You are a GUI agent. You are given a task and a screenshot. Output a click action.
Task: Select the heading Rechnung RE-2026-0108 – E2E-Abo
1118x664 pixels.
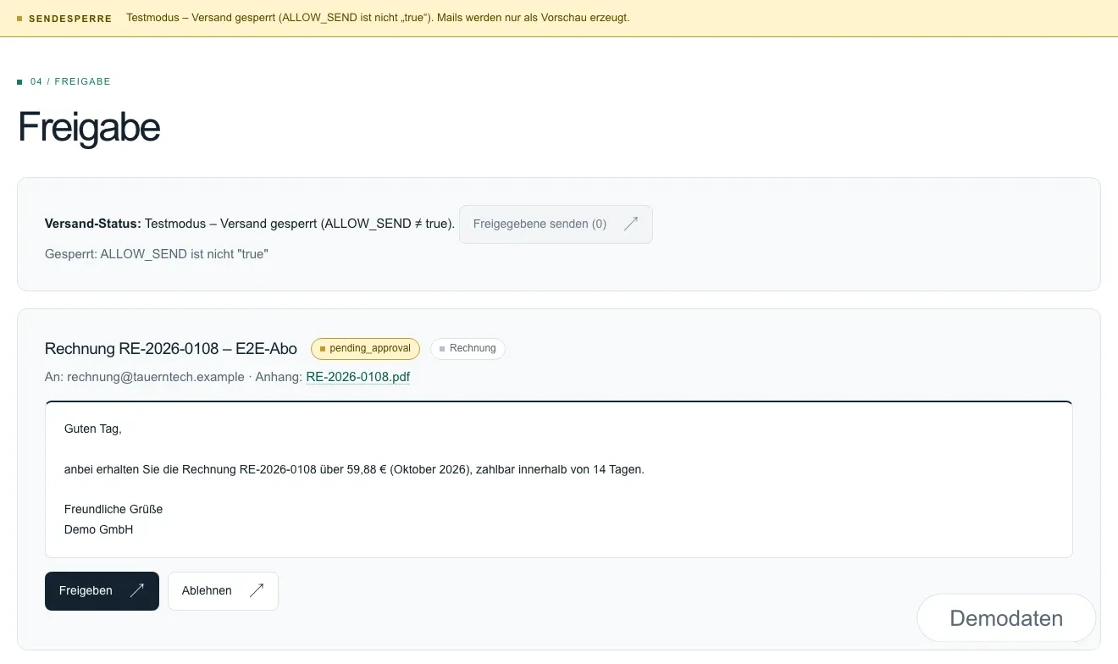(171, 349)
